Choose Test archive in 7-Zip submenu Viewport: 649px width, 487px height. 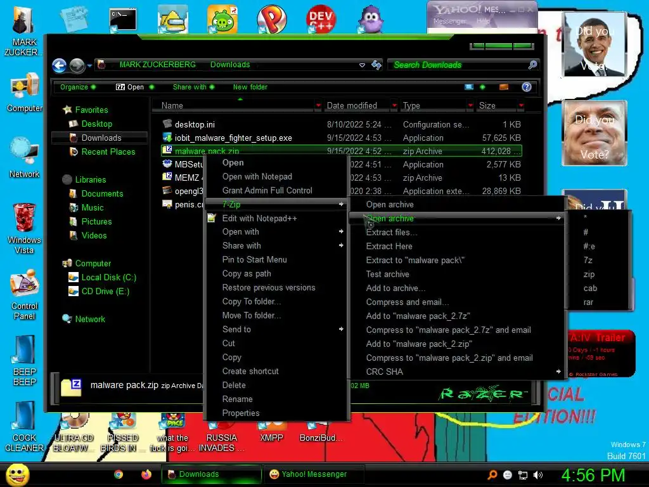[x=458, y=274]
